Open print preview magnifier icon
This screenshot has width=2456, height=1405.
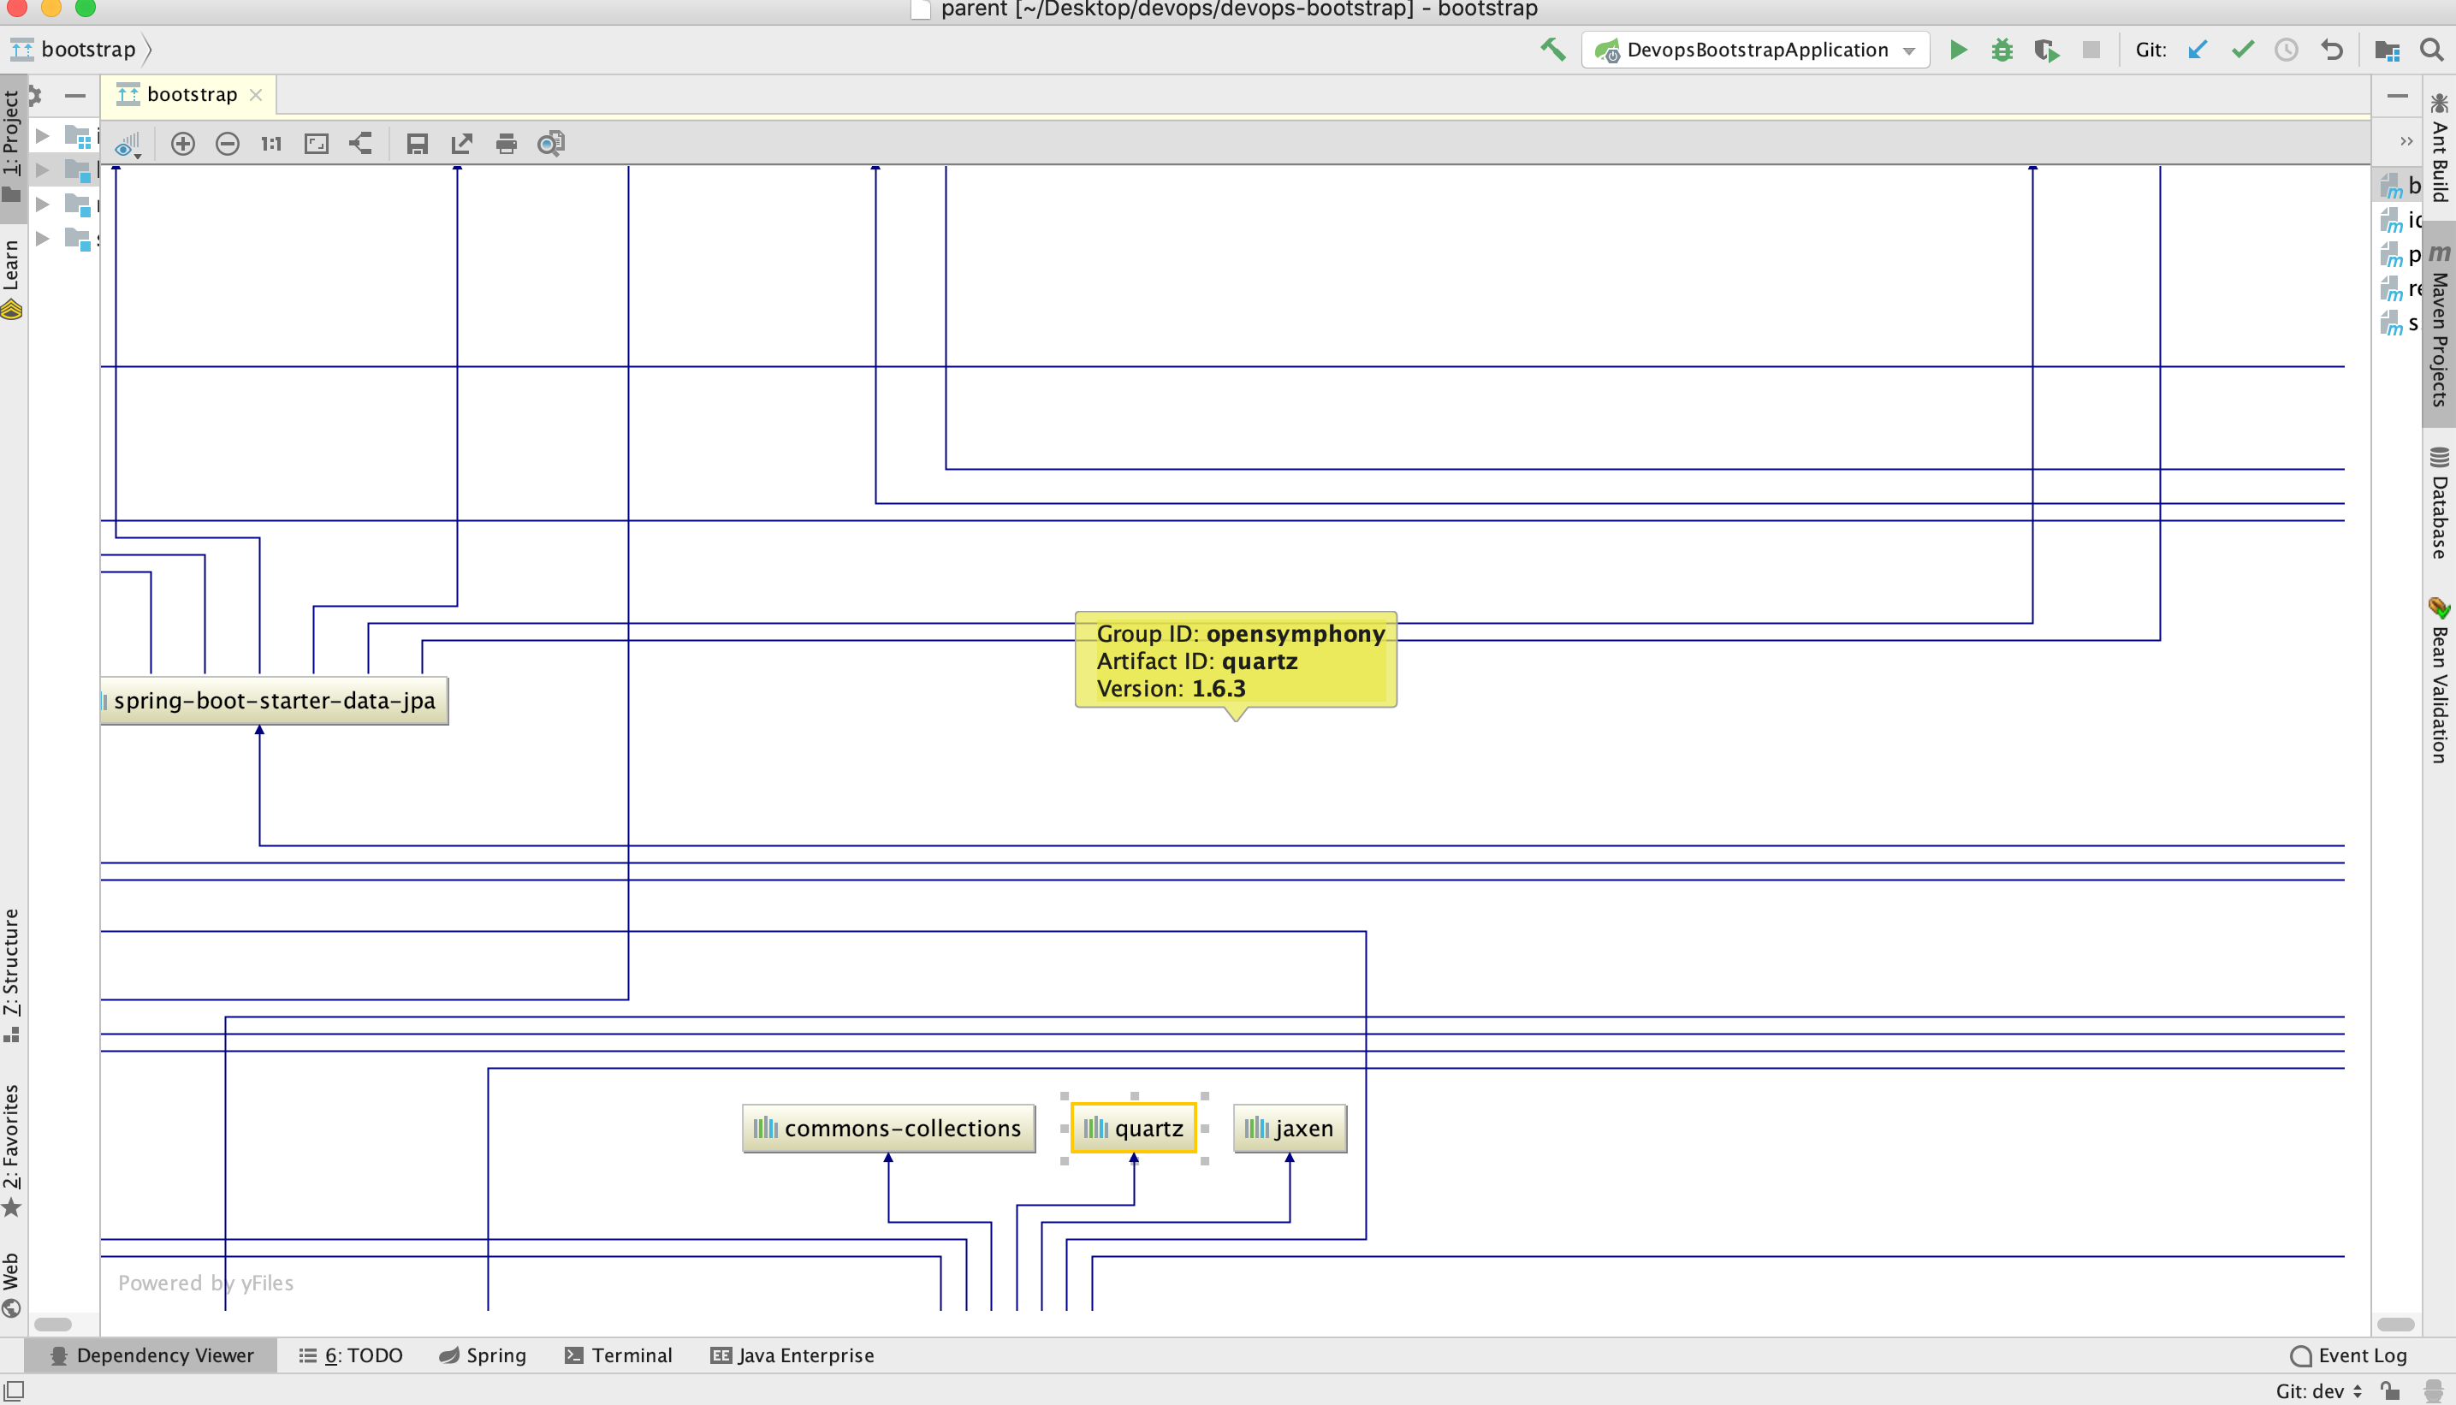[550, 144]
